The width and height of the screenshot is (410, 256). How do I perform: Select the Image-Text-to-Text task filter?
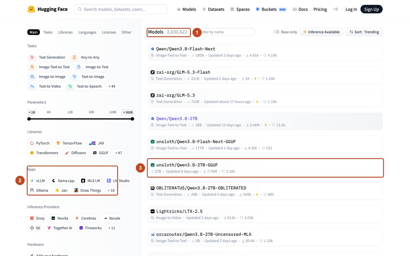(x=50, y=67)
